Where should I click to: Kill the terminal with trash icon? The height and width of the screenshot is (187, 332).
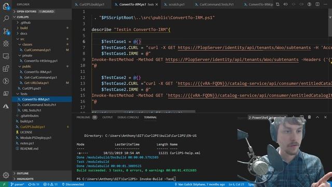pos(309,117)
